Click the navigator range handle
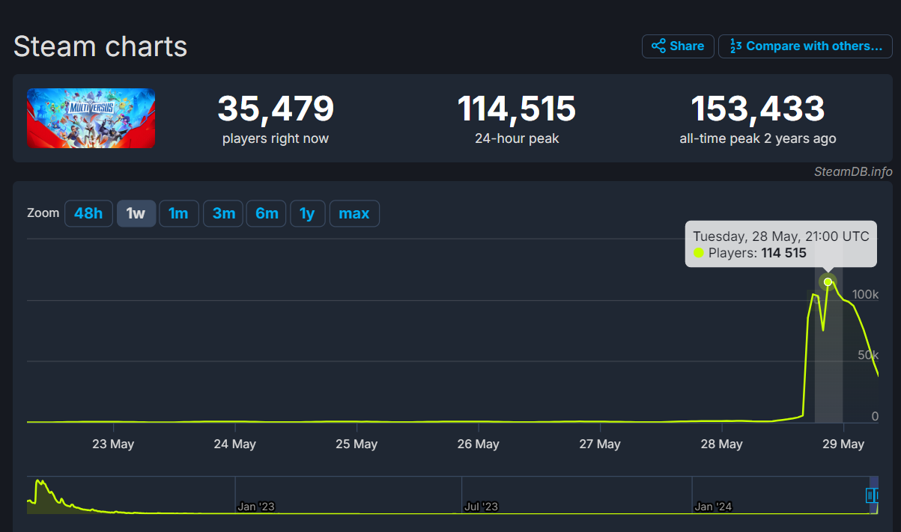Image resolution: width=901 pixels, height=532 pixels. [x=871, y=495]
